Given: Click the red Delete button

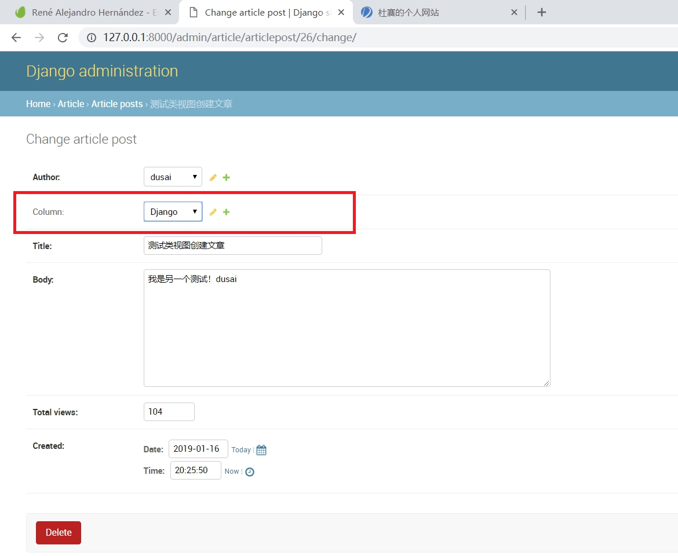Looking at the screenshot, I should click(x=59, y=533).
